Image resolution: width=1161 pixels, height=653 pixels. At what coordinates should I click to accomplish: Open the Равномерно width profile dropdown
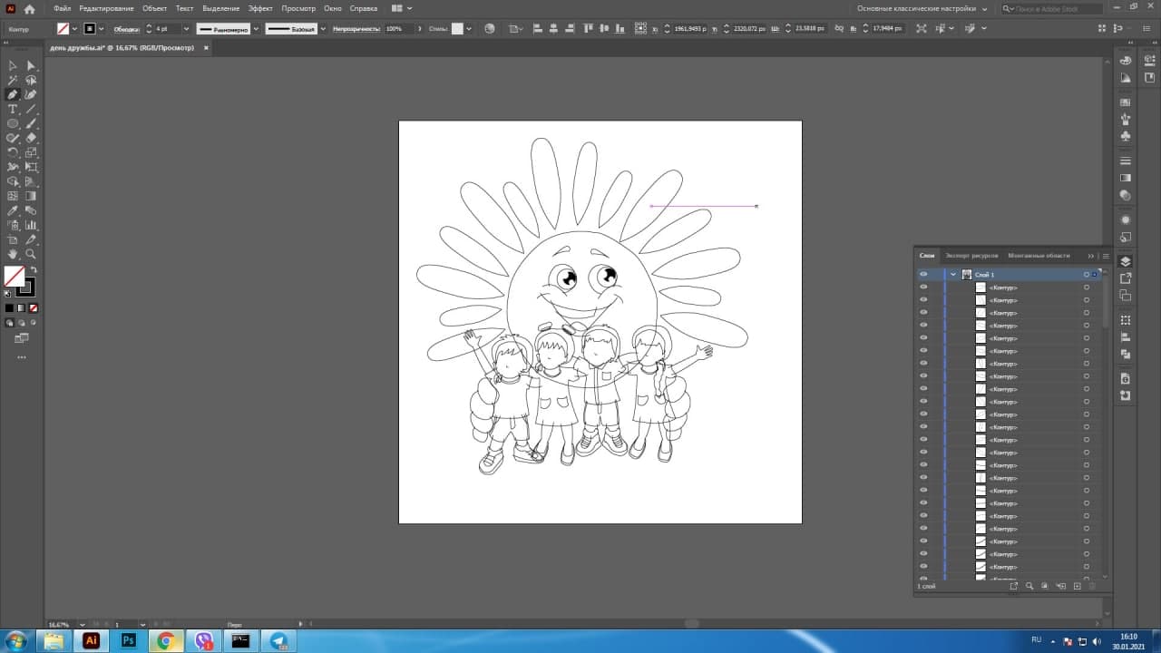pyautogui.click(x=256, y=28)
